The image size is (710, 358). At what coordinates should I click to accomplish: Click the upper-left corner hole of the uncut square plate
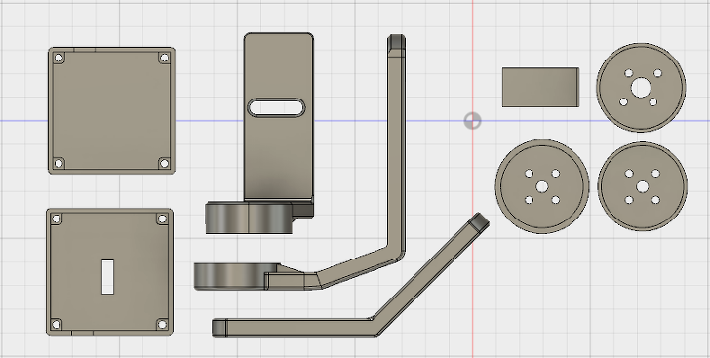click(x=59, y=58)
